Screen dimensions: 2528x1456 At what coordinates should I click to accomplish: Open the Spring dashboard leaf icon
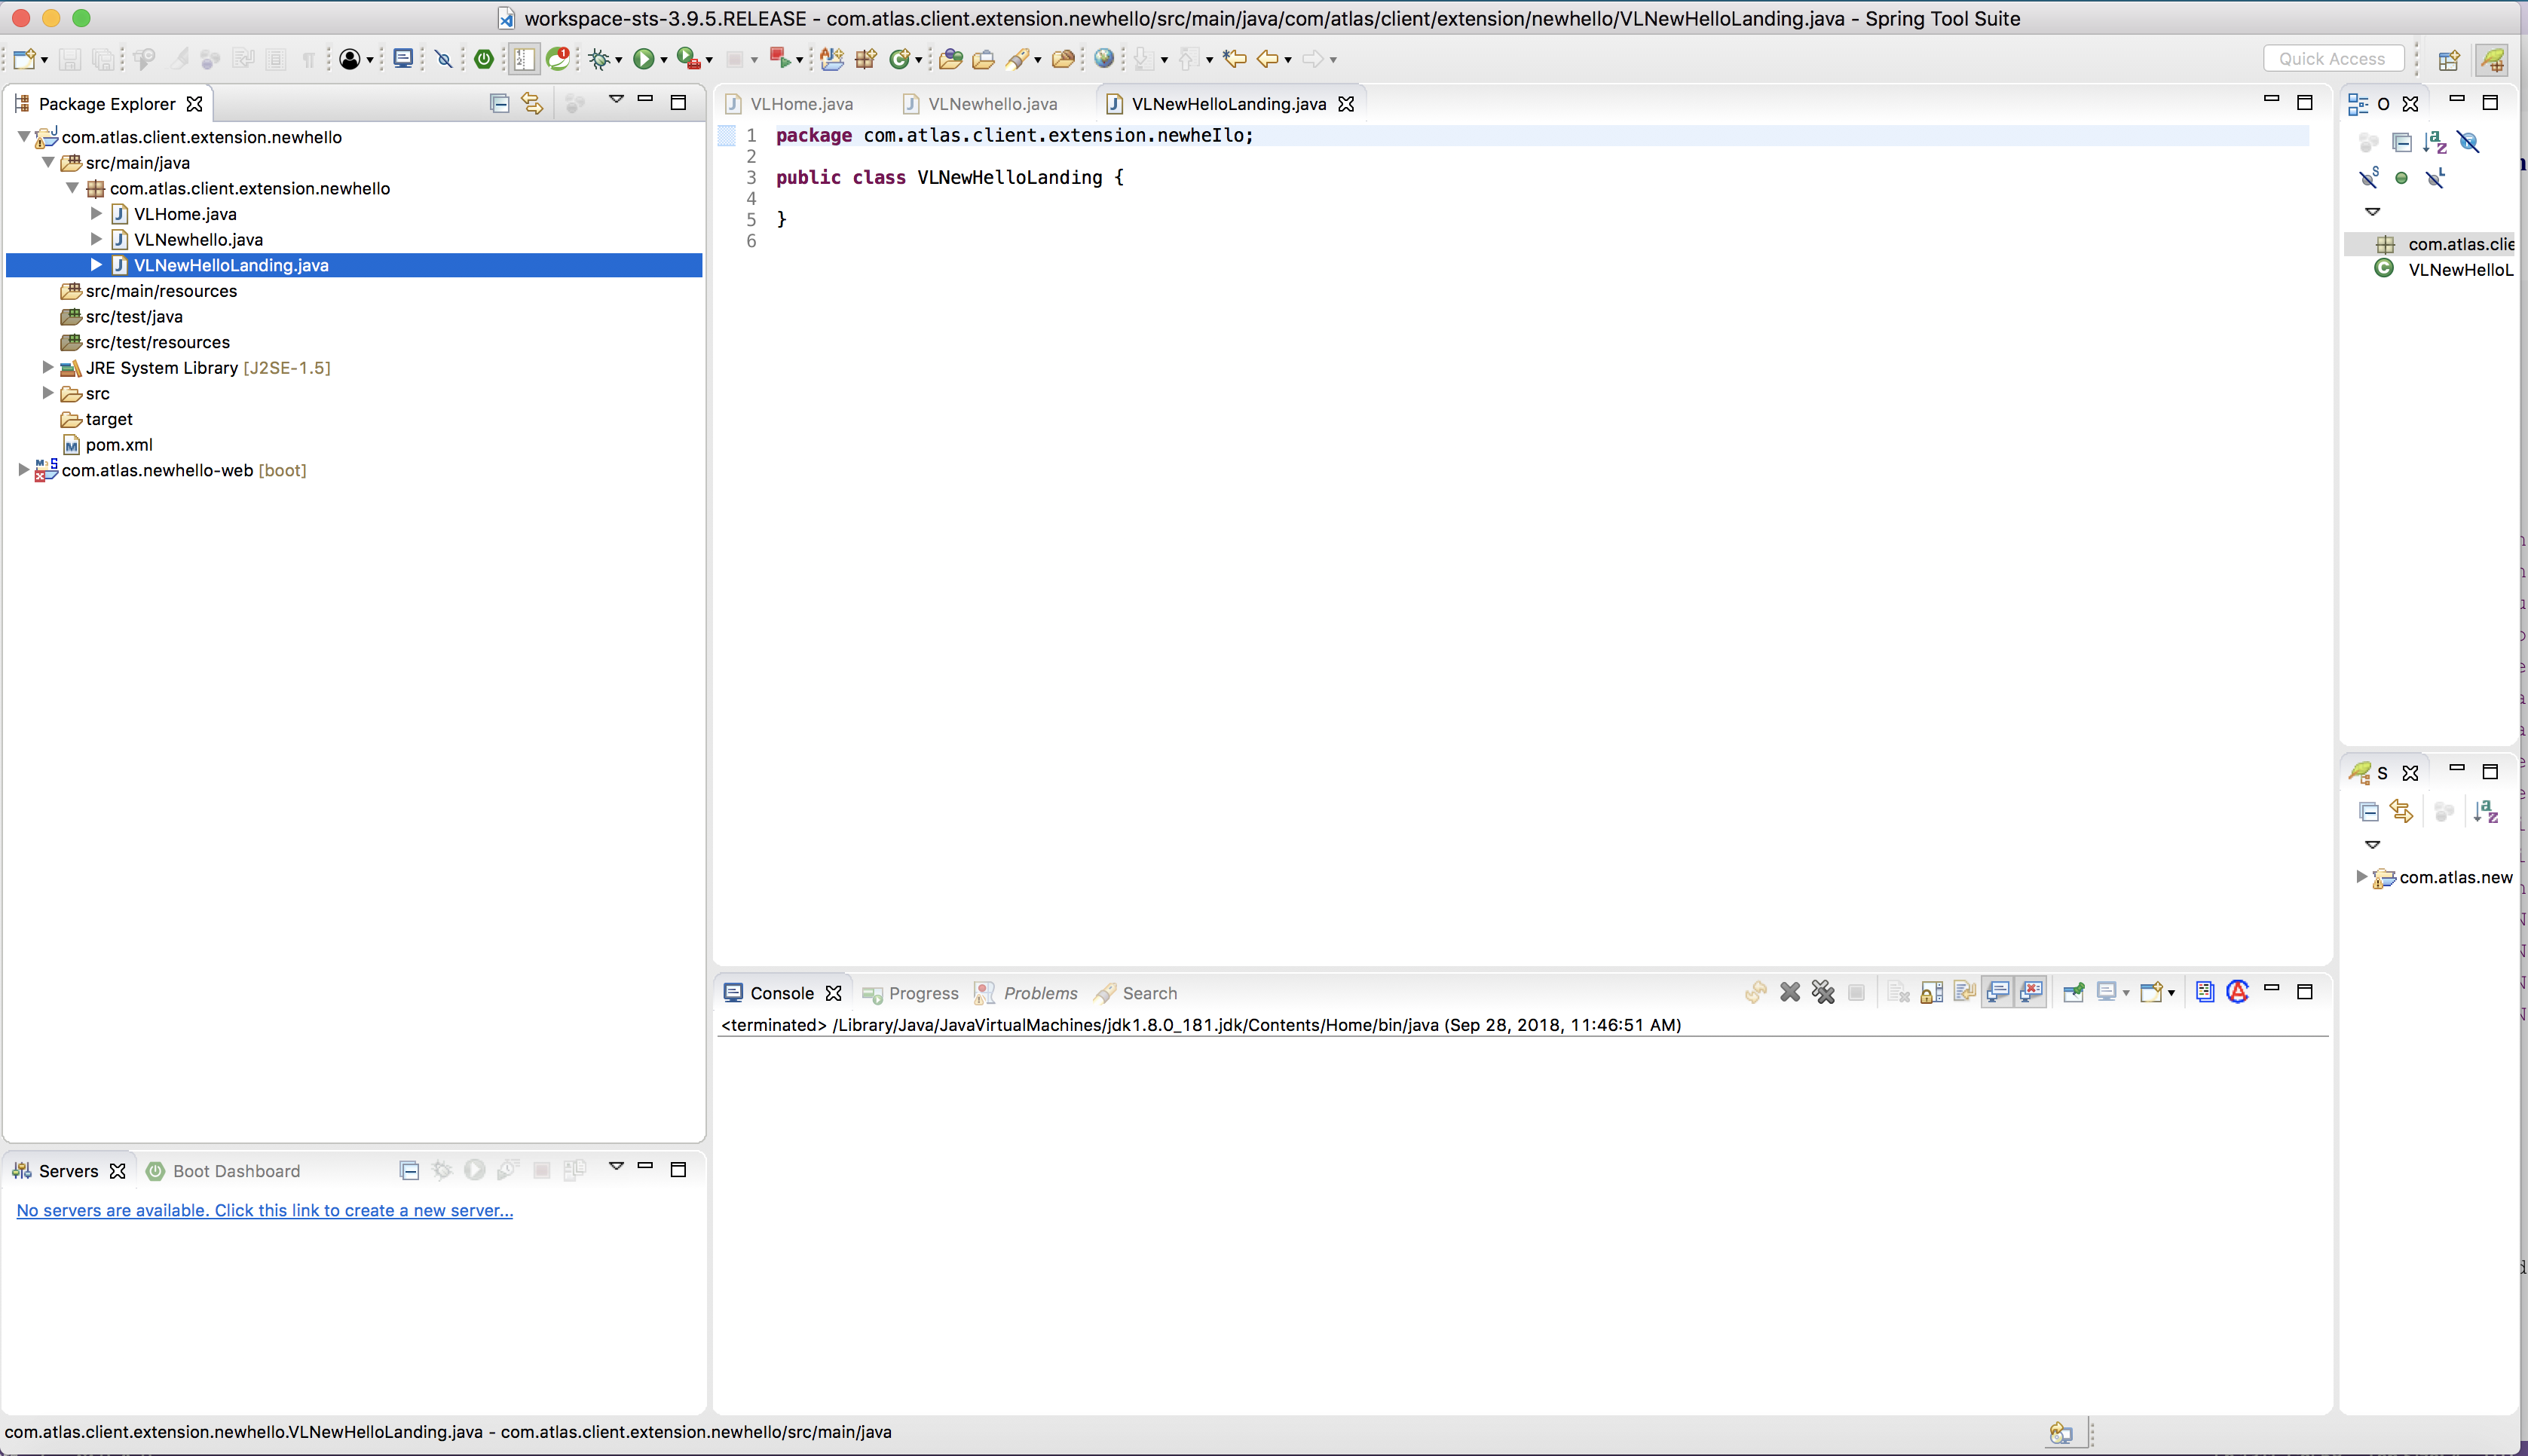pos(558,59)
